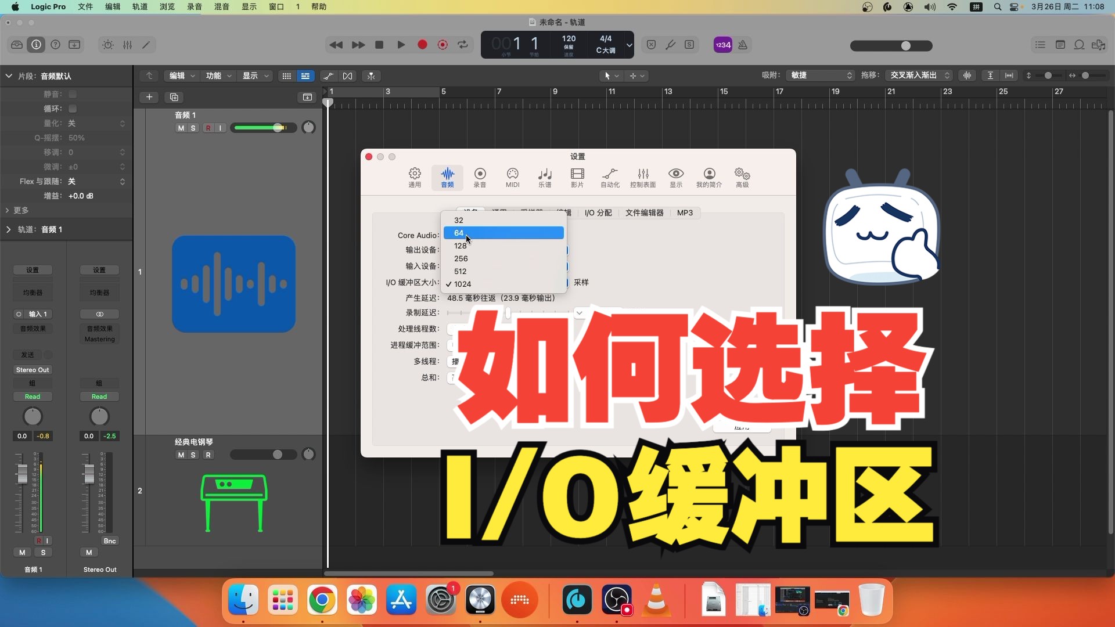Switch to the 文件编辑器 tab

coord(645,212)
